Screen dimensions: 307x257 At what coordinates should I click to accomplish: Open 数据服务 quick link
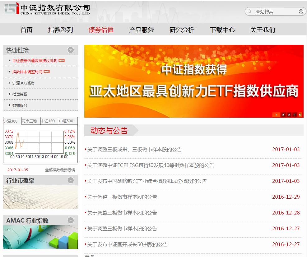[20, 105]
